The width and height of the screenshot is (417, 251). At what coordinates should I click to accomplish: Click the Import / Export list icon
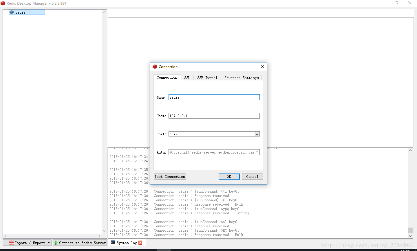[11, 243]
